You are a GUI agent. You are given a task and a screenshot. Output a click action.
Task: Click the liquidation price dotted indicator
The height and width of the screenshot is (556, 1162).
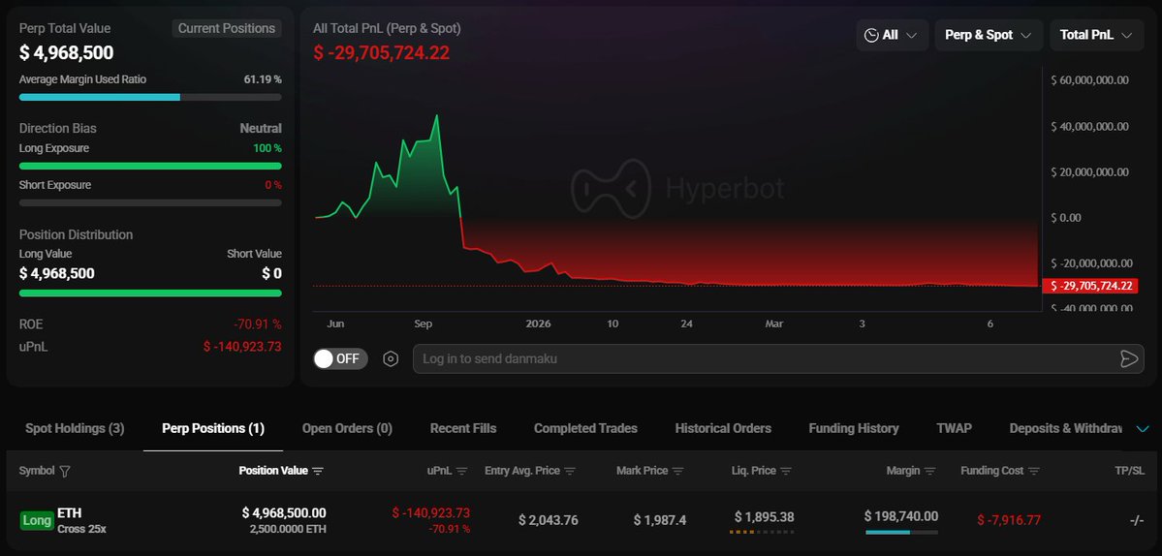[761, 532]
